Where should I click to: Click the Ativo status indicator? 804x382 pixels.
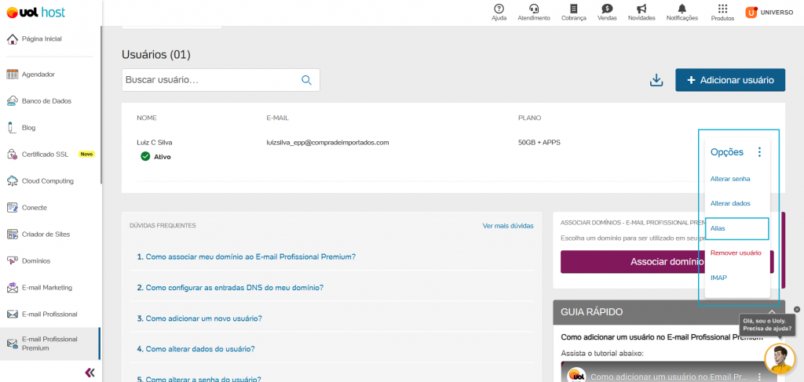(156, 157)
